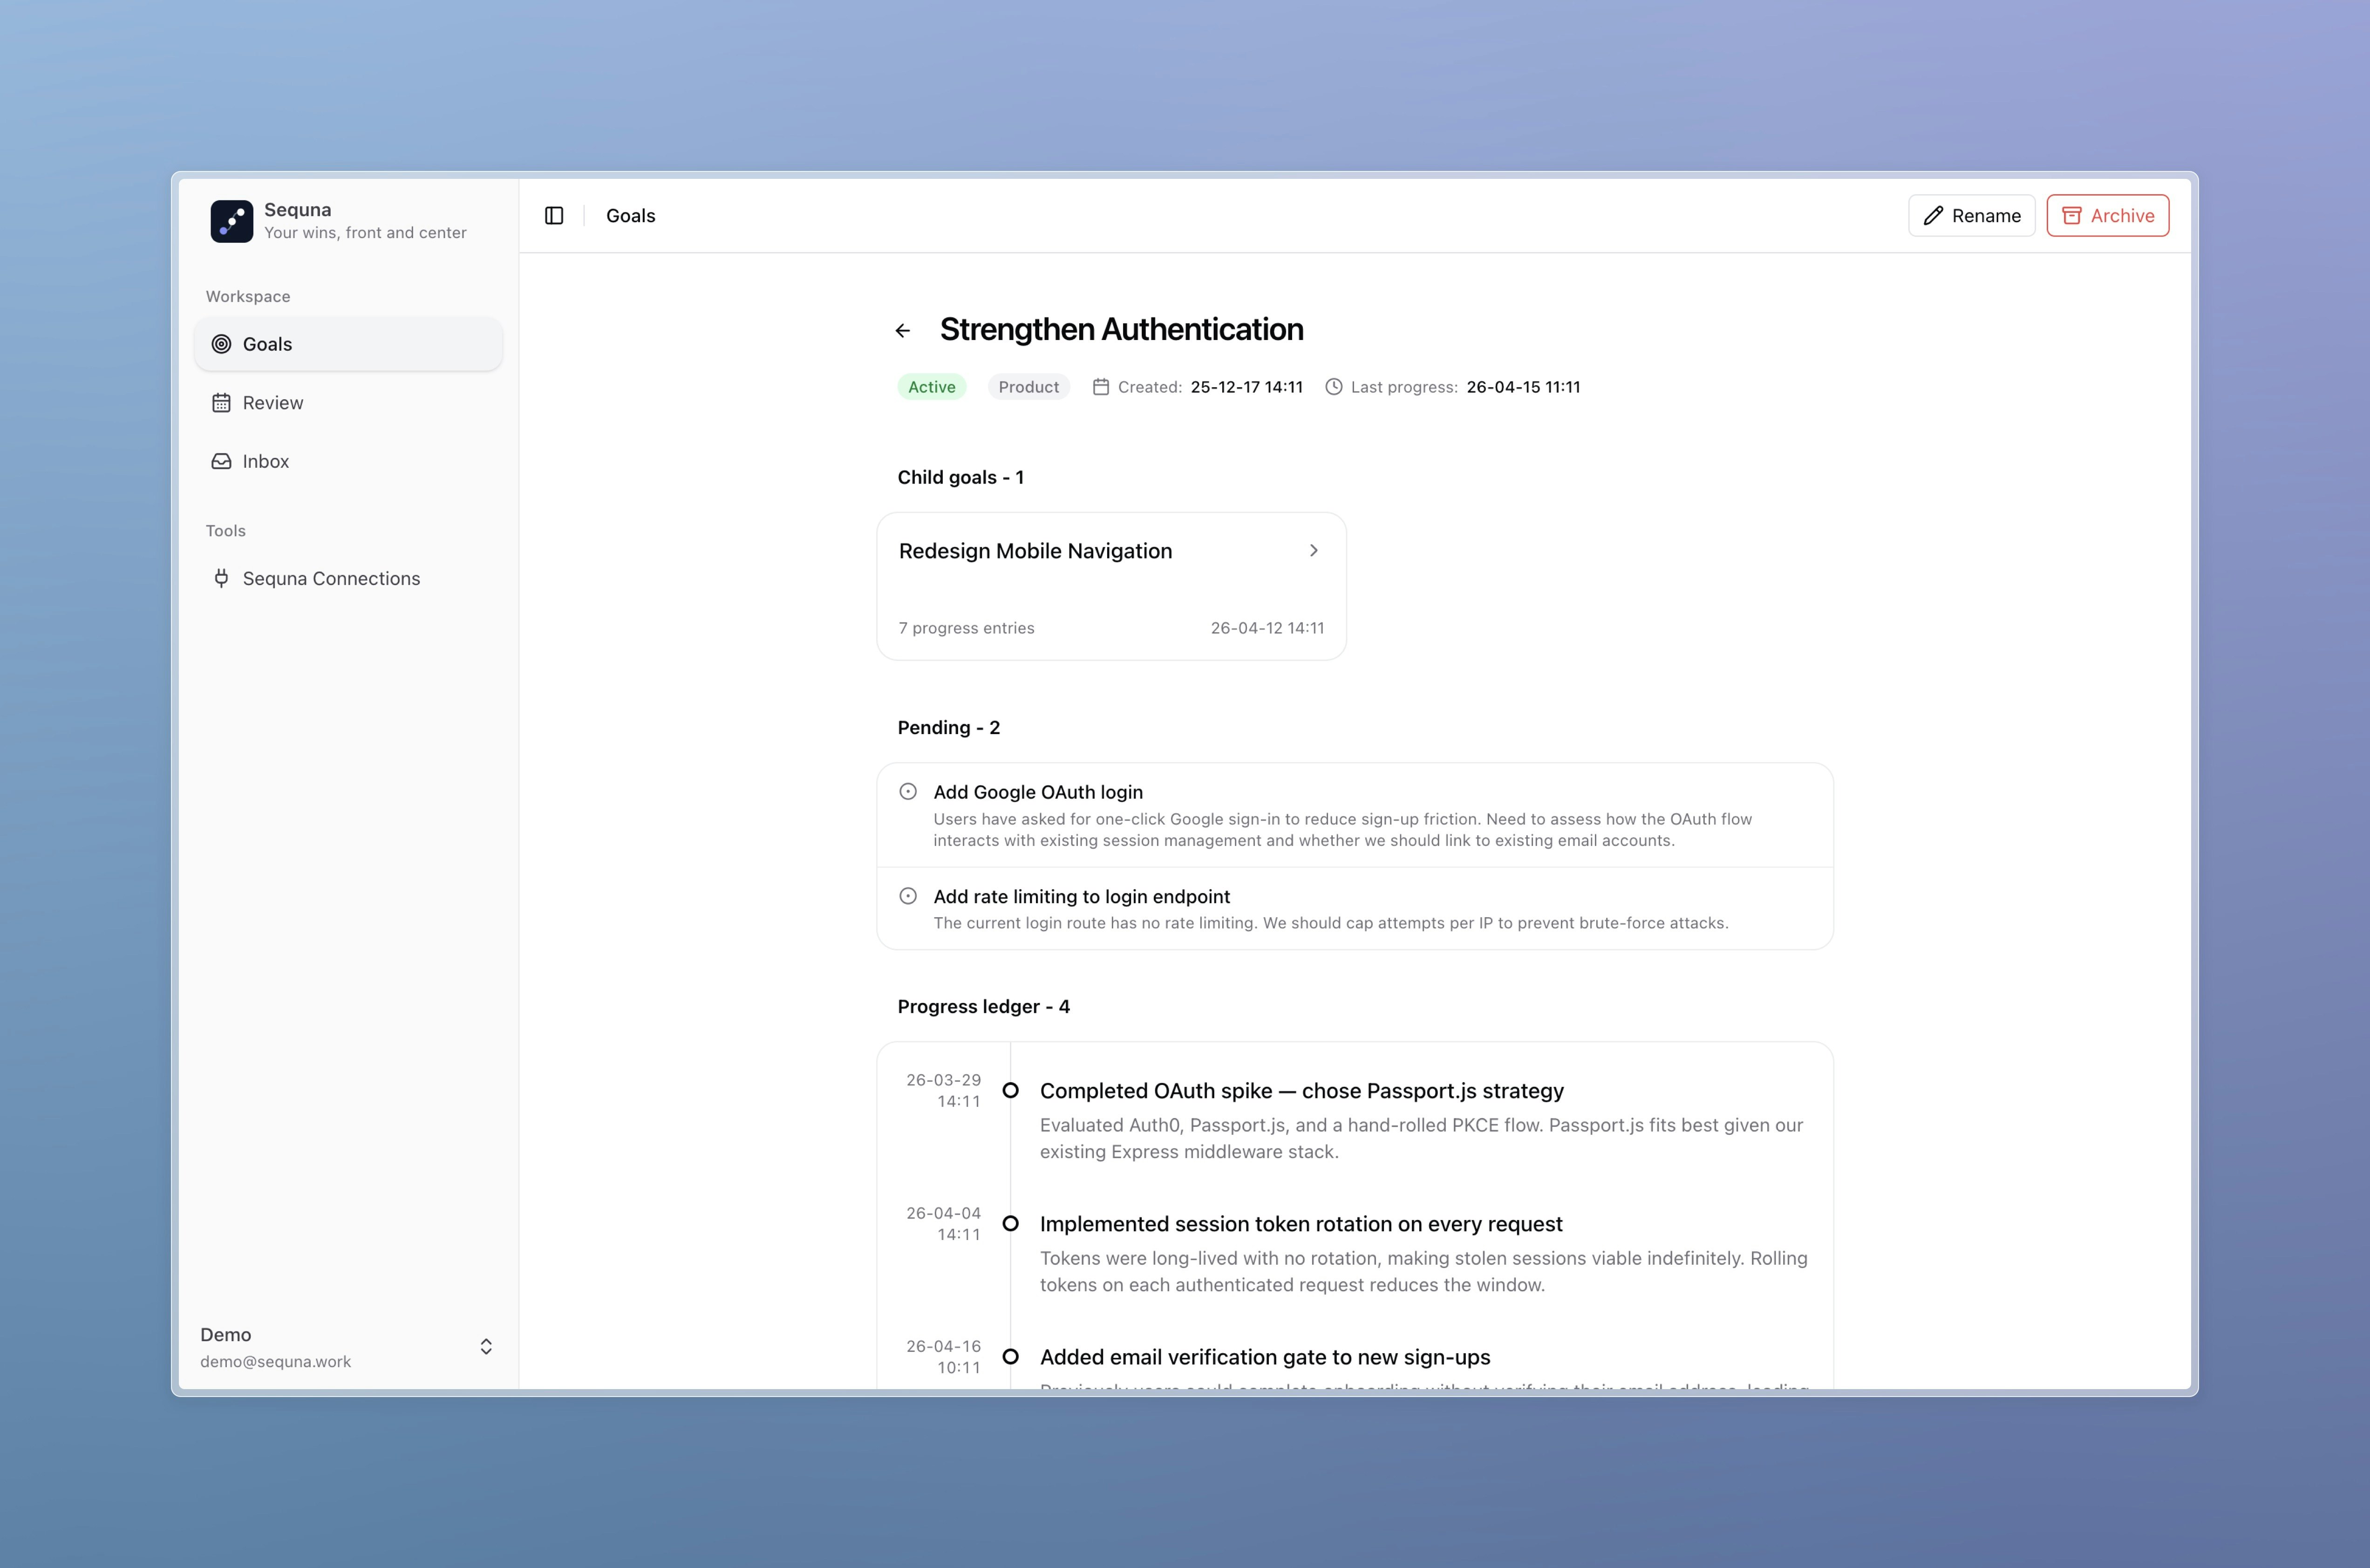Click the Sequna Connections plug icon

[221, 579]
